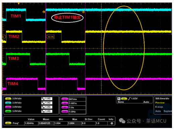This screenshot has height=131, width=174.
Task: Click the 0 acqs acquisition count
Action: (159, 107)
